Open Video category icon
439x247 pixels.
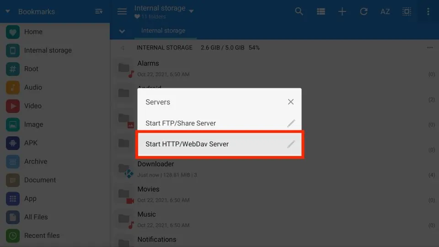[13, 106]
